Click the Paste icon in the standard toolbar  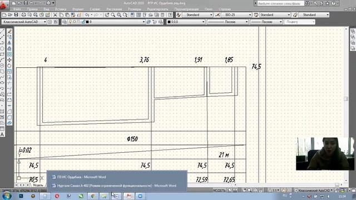pos(67,15)
